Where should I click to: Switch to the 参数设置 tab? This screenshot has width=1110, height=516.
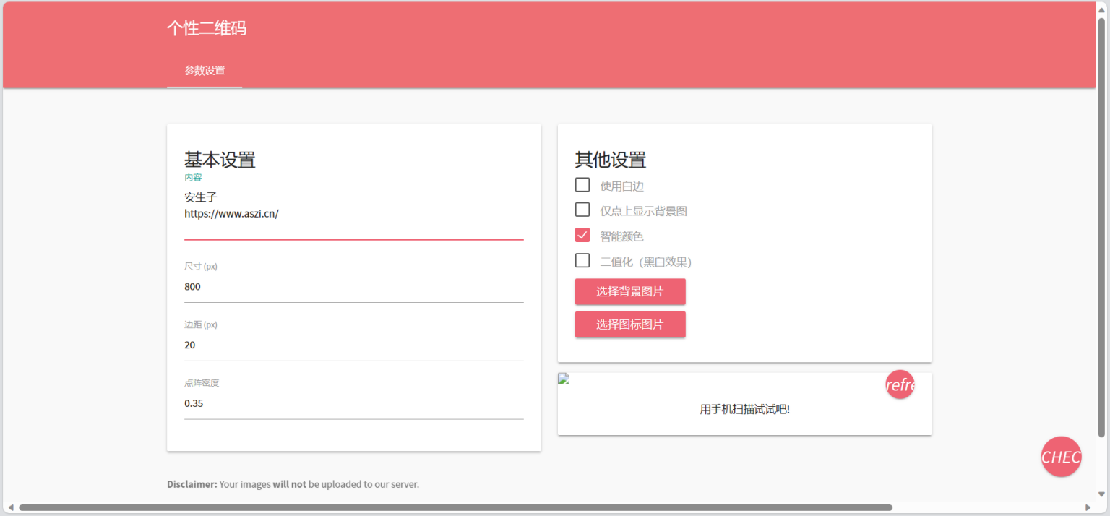[205, 70]
